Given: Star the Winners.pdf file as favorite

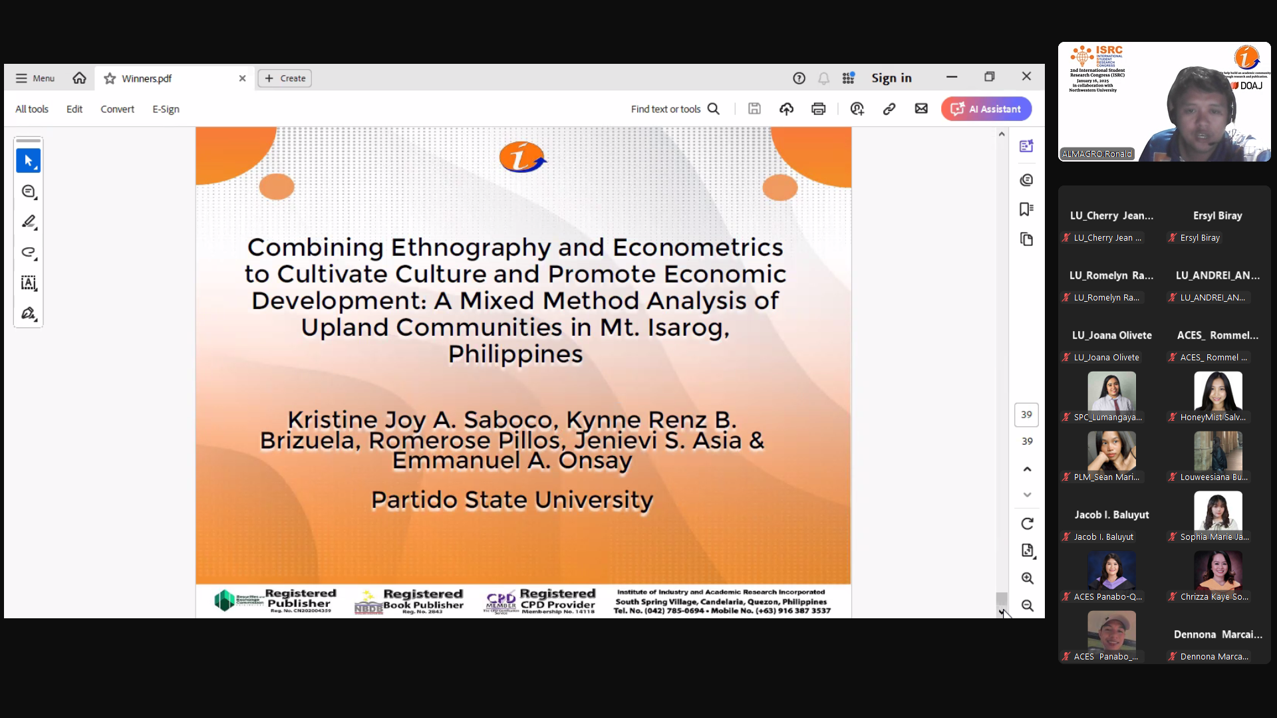Looking at the screenshot, I should 110,78.
